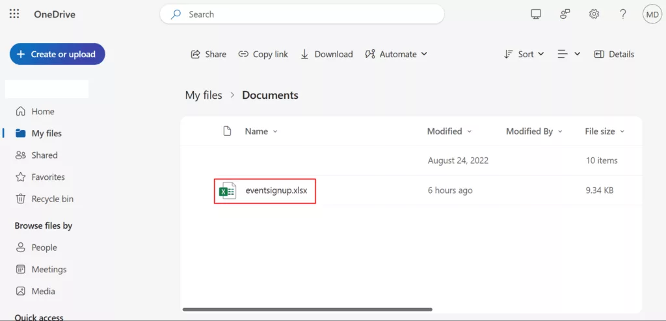Click the People person icon
Screen dimensions: 666x321
pyautogui.click(x=20, y=248)
